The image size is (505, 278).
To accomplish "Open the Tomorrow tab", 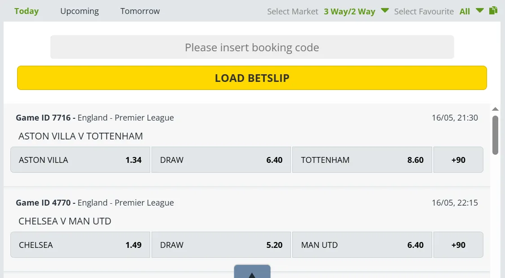I will 140,11.
